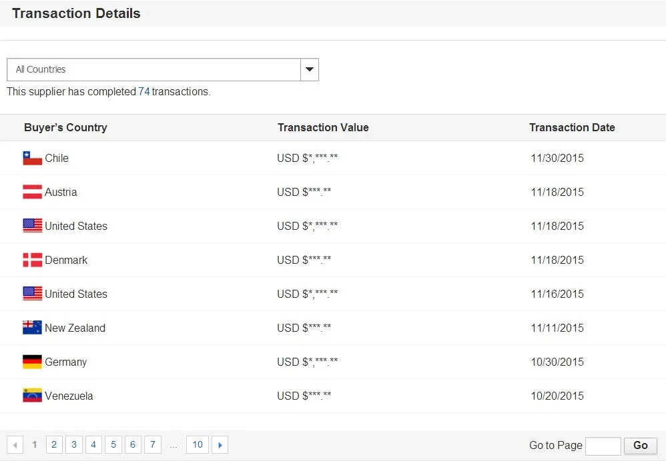Click the Austria flag icon
Screen dimensions: 666x461
tap(32, 192)
